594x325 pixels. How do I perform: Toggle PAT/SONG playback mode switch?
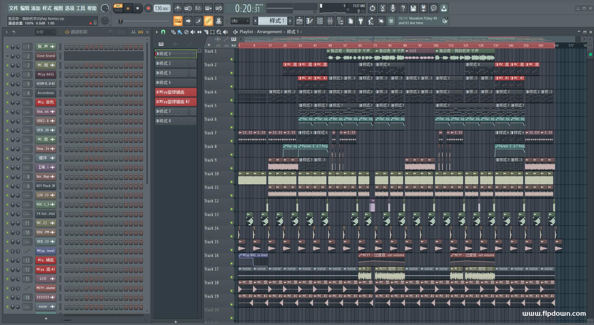118,8
